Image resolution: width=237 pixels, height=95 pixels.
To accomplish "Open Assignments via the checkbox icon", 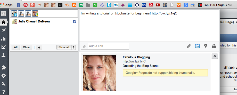I will point(3,47).
